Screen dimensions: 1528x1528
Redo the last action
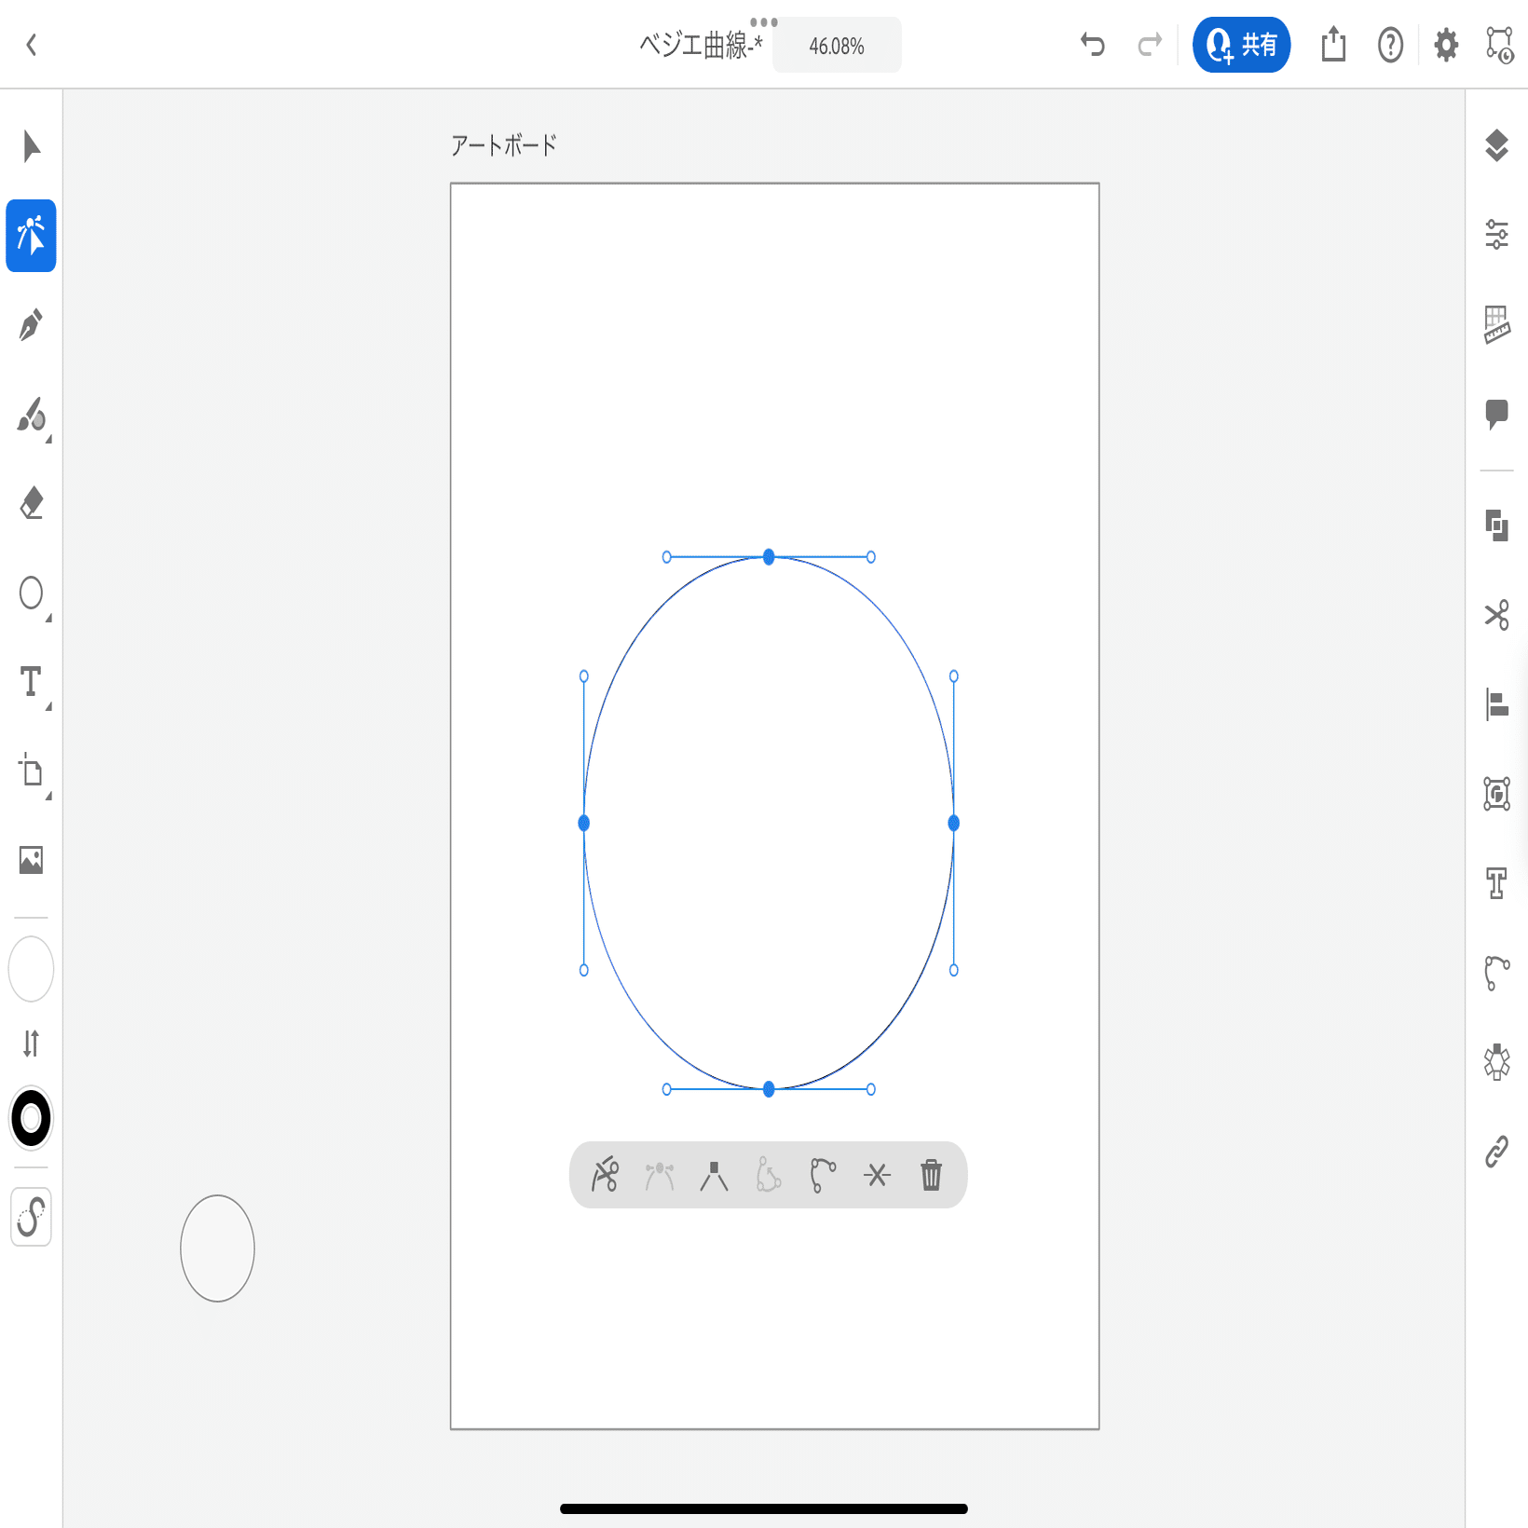coord(1151,45)
